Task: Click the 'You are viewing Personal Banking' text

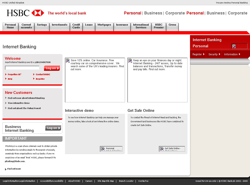Action: [232, 3]
